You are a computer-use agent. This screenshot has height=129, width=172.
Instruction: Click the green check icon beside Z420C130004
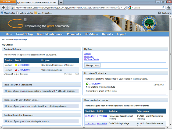coord(87,84)
